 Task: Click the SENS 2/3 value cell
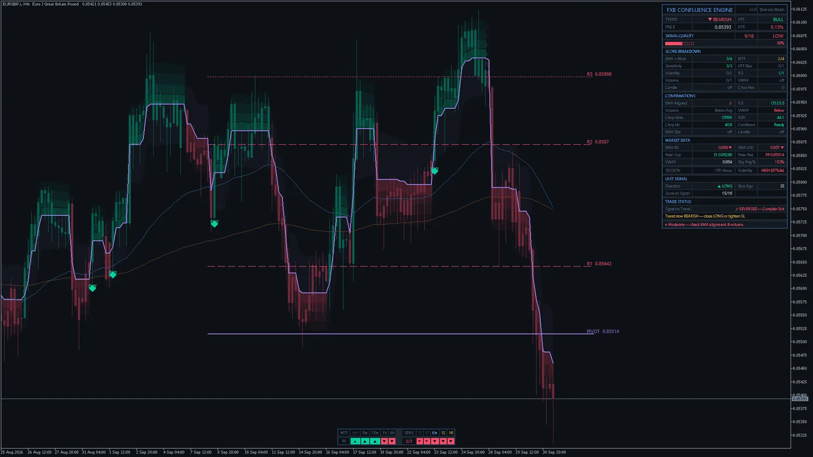[409, 441]
